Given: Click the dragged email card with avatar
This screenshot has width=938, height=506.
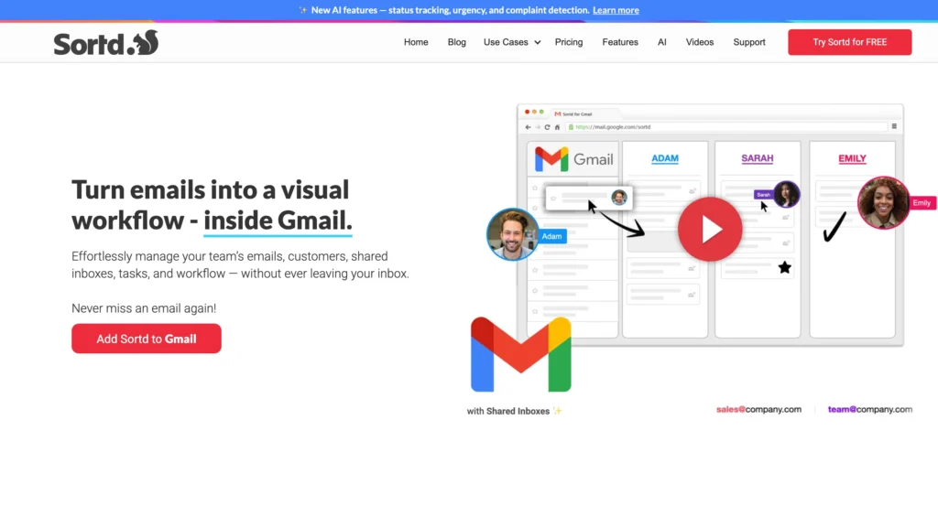Looking at the screenshot, I should coord(589,198).
